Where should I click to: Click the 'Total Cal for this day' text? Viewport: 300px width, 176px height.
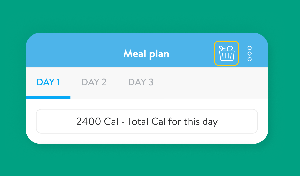pyautogui.click(x=172, y=122)
